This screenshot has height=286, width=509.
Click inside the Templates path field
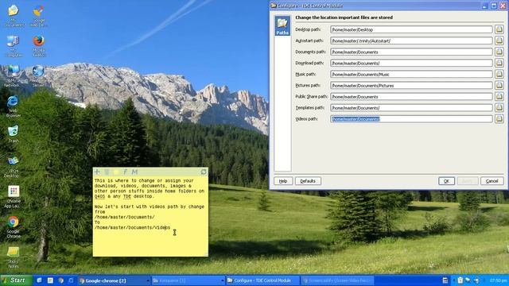pos(412,108)
